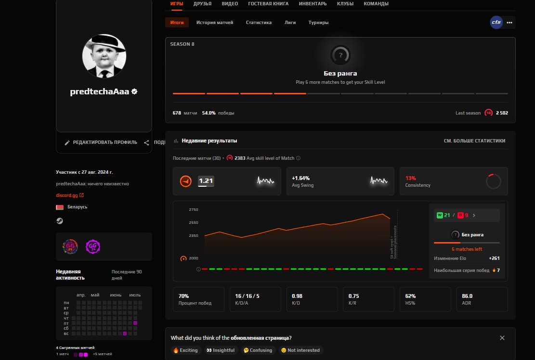Click the 1.21 rating value
The height and width of the screenshot is (360, 535).
pos(206,181)
